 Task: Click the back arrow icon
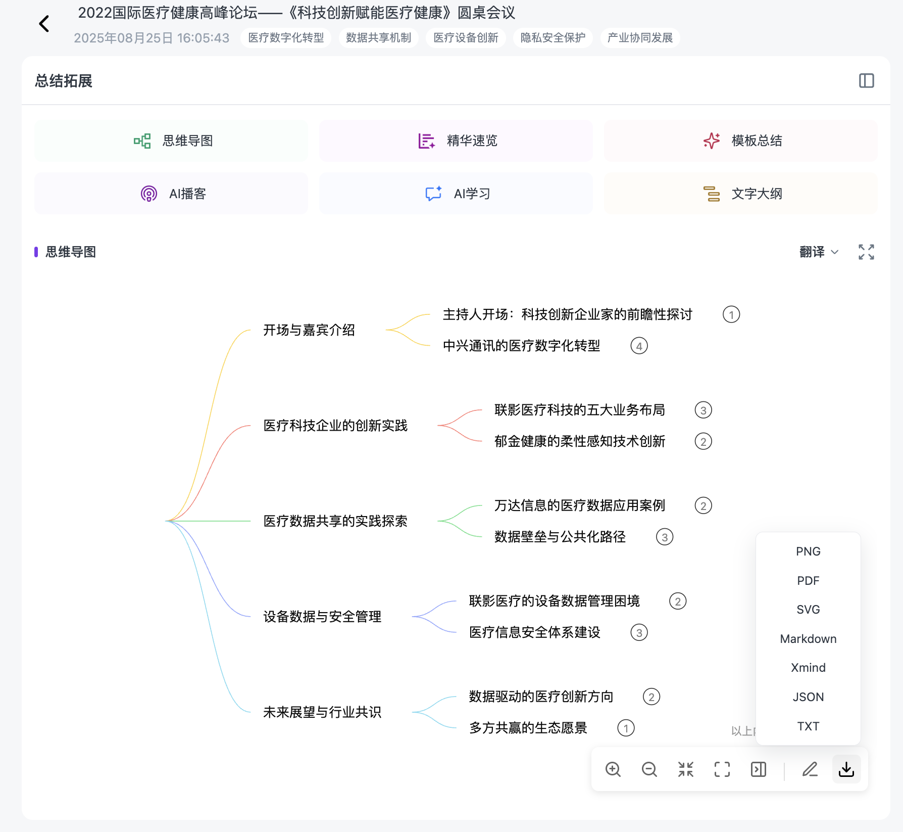(x=44, y=23)
